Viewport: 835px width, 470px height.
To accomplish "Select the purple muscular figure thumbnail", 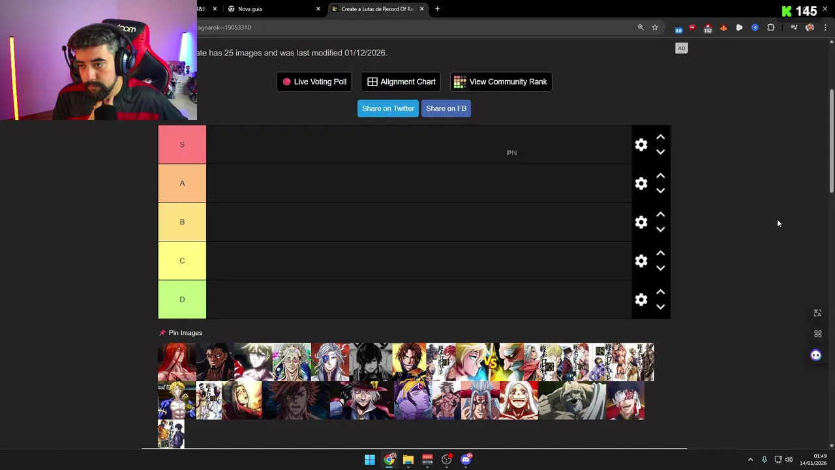I will coord(413,401).
